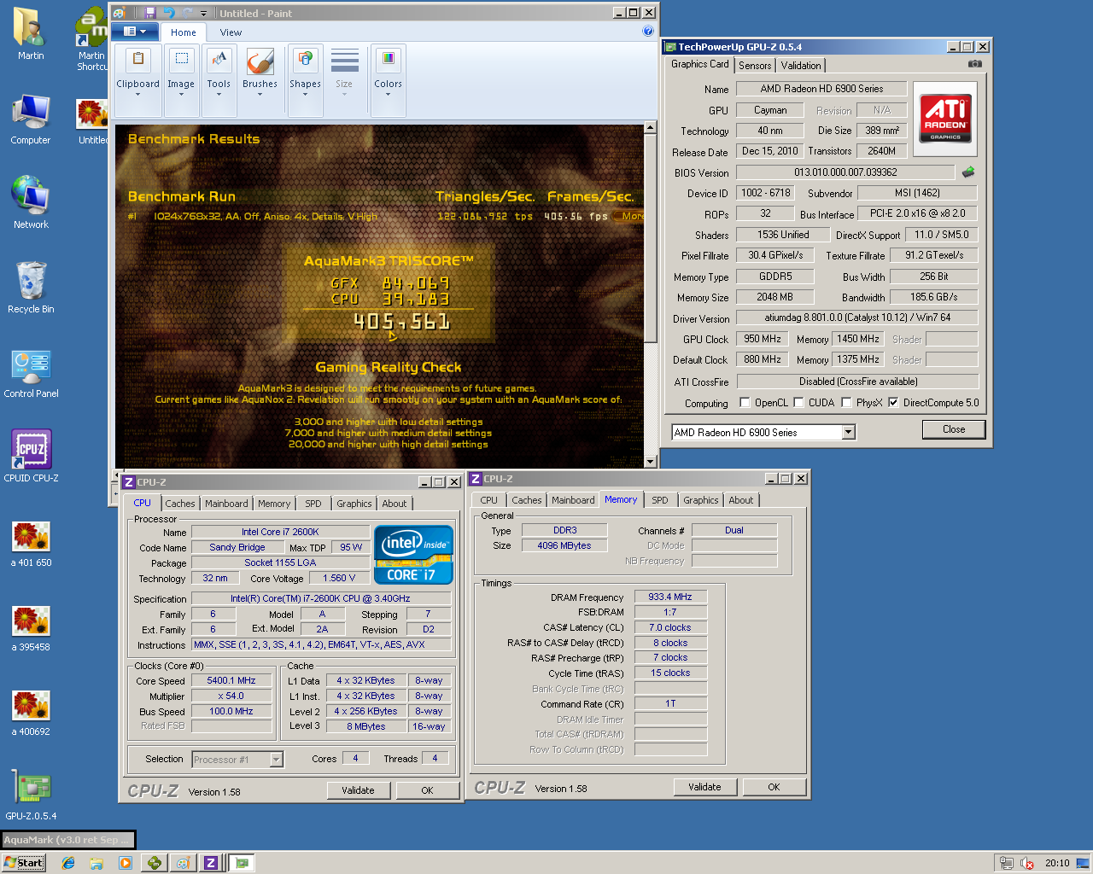Expand the Image group in Paint
Viewport: 1093px width, 874px height.
(181, 81)
